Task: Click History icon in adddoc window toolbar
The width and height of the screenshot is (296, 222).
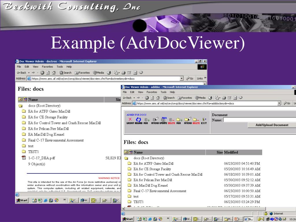Action: [x=210, y=98]
